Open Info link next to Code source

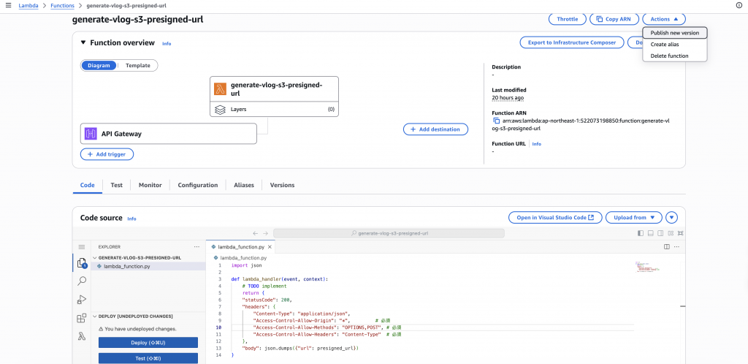click(131, 219)
